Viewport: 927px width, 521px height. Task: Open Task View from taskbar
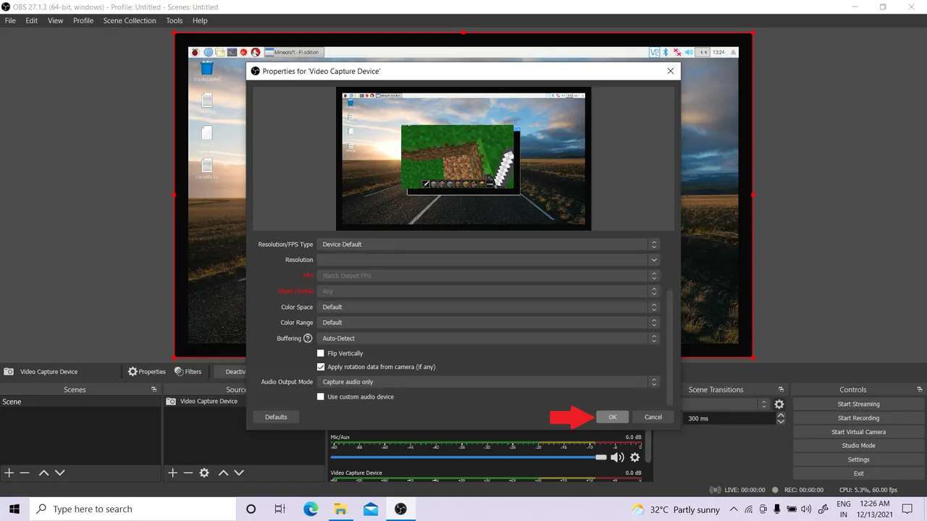coord(280,509)
